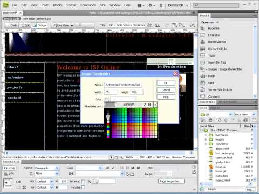Switch Properties to CSS mode
The height and width of the screenshot is (194, 259).
coord(9,174)
